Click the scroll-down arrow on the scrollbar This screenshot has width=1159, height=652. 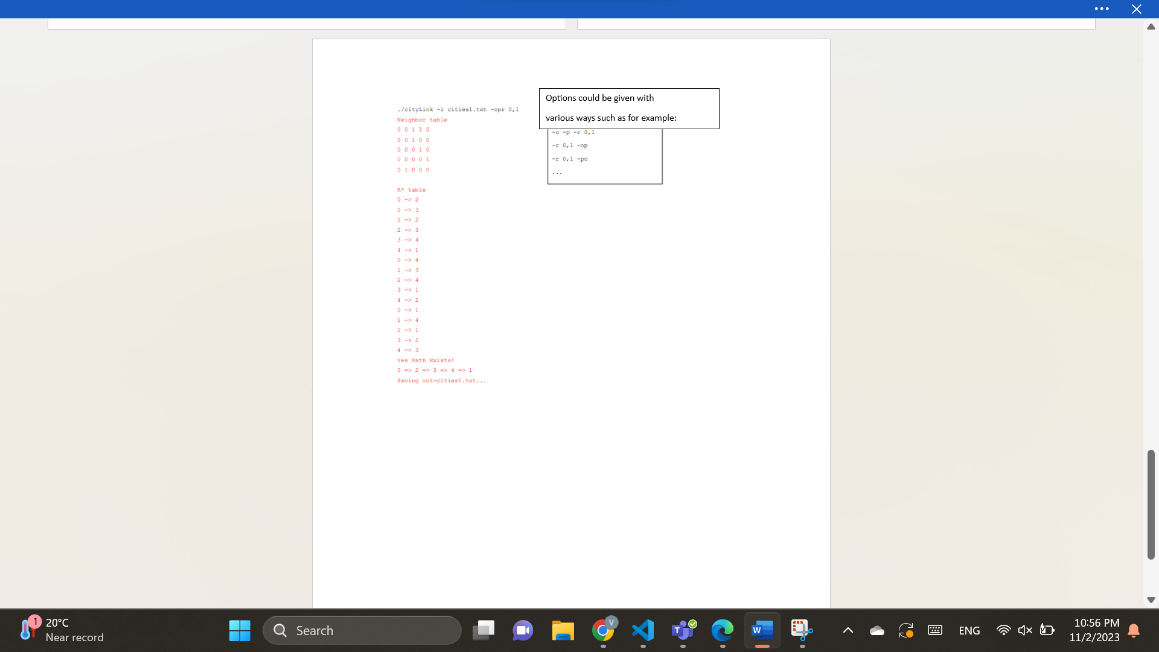point(1151,599)
